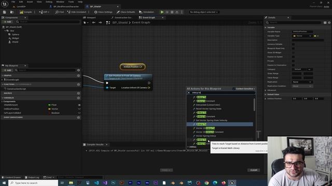Navigate forward in graph history
Screen dimensions: 332x186
[x=100, y=23]
